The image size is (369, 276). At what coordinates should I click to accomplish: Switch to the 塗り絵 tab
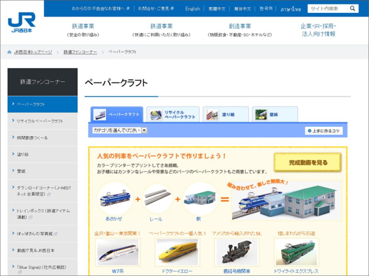coord(226,115)
